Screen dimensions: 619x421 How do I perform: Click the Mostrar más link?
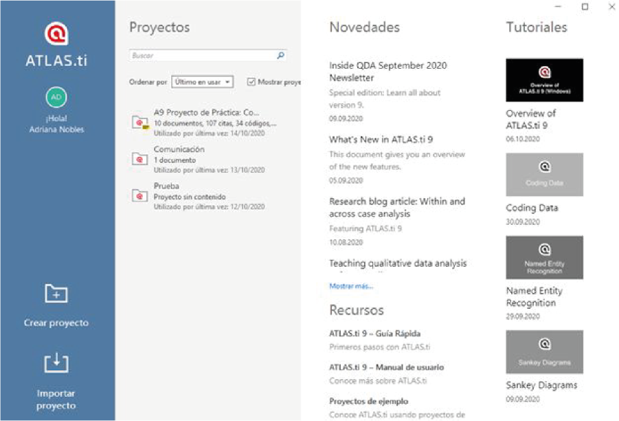tap(351, 285)
